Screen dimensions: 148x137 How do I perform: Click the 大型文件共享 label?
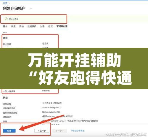9,91
